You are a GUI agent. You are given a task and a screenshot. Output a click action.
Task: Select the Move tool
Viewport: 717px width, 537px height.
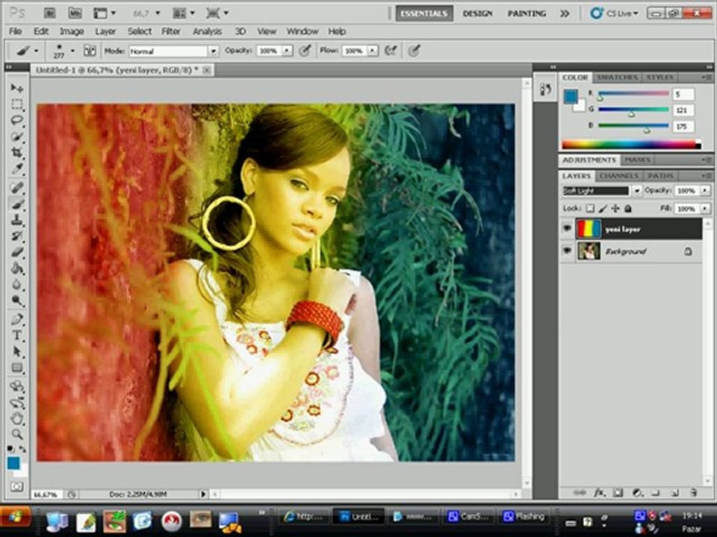coord(17,88)
